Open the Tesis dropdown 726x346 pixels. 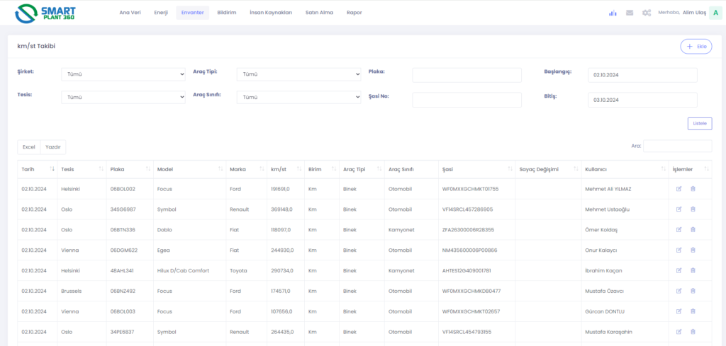pyautogui.click(x=123, y=98)
